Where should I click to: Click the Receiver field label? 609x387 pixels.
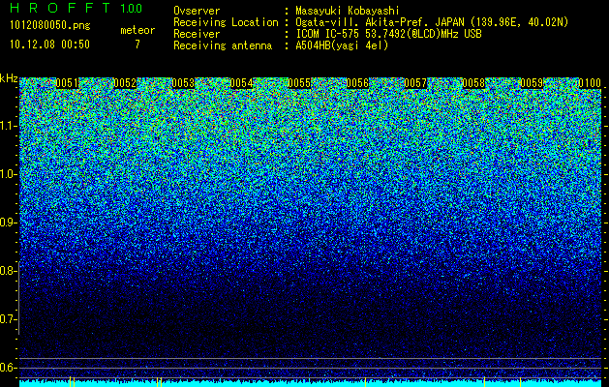click(x=197, y=34)
